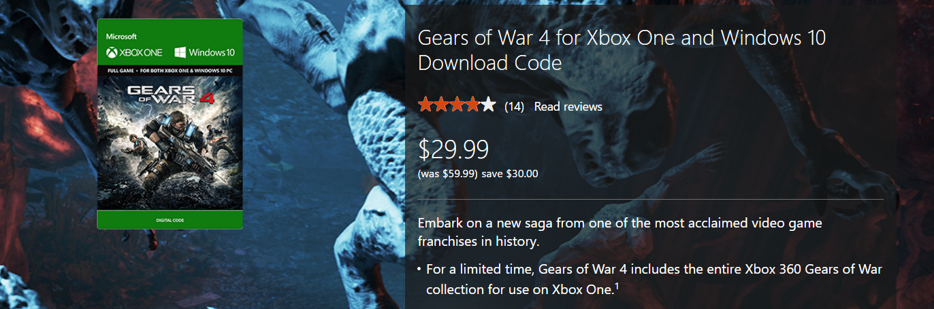Viewport: 934px width, 309px height.
Task: Click the first orange rating star
Action: tap(426, 105)
